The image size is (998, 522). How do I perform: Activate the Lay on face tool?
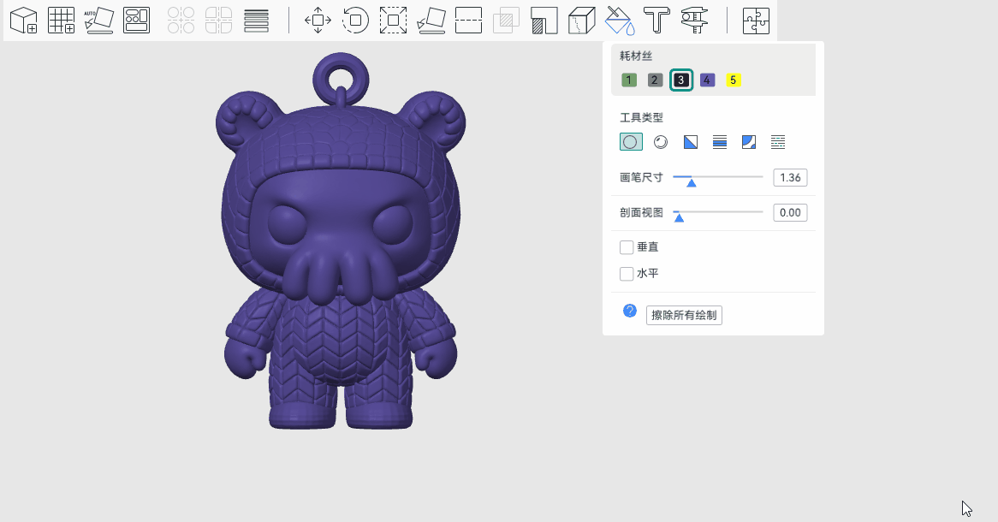coord(431,21)
